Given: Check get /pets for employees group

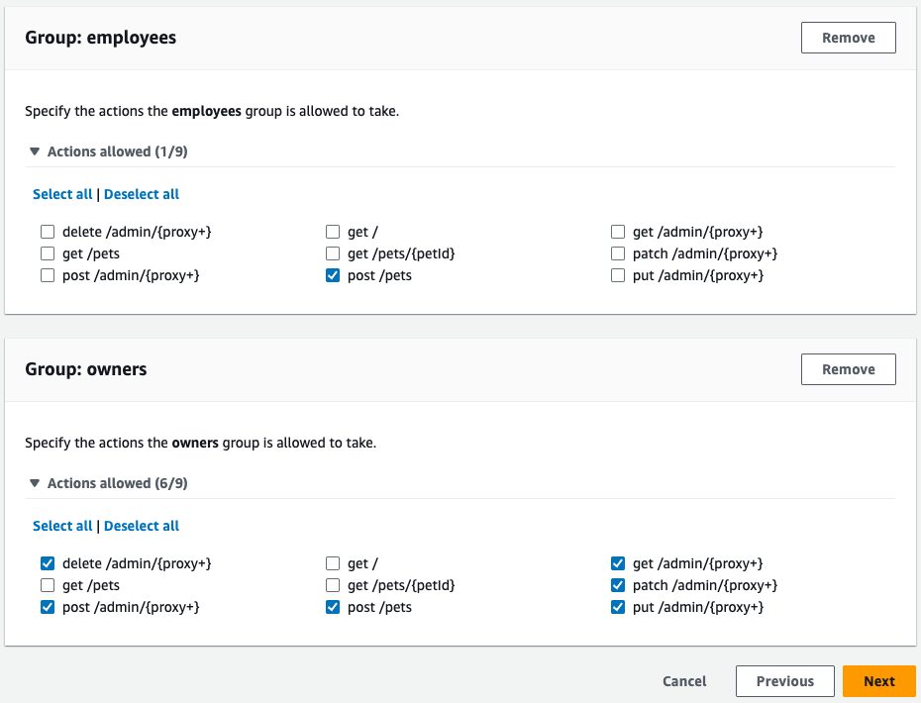Looking at the screenshot, I should 47,252.
